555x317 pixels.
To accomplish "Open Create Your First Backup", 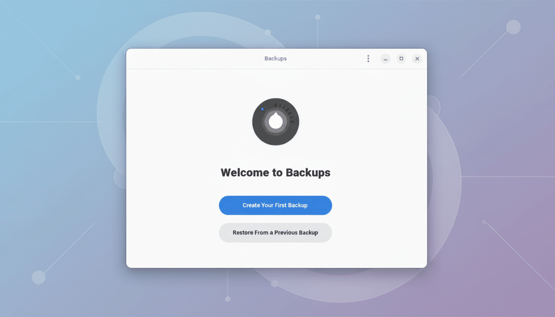I will (x=275, y=205).
